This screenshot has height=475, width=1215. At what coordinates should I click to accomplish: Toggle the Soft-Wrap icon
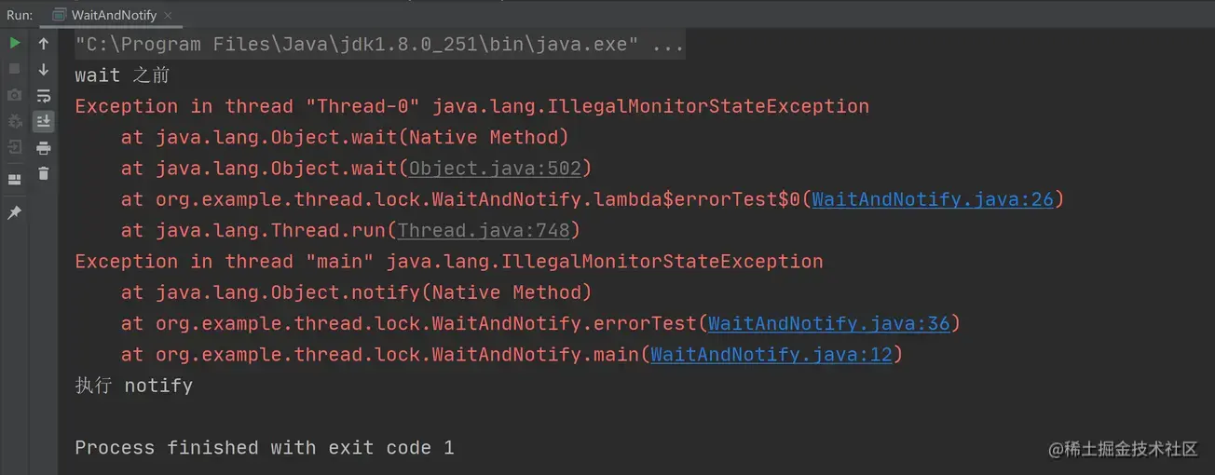tap(44, 95)
